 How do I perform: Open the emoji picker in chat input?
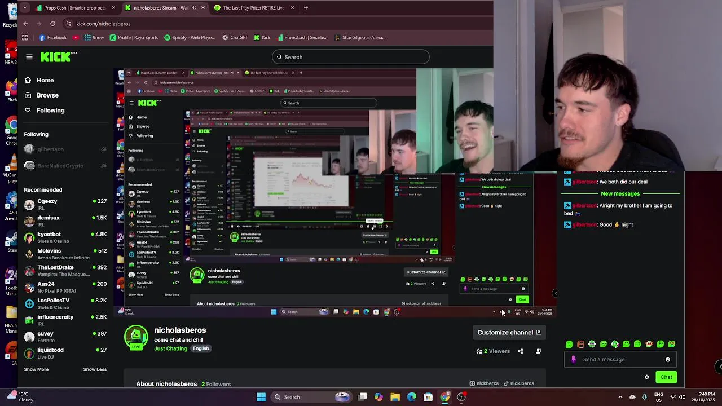(x=668, y=359)
